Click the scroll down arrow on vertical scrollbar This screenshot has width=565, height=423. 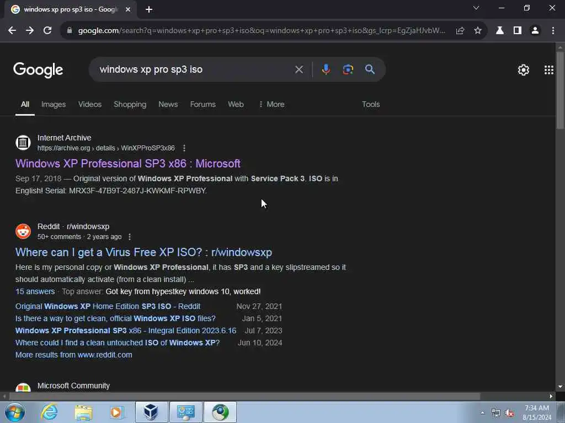(560, 387)
